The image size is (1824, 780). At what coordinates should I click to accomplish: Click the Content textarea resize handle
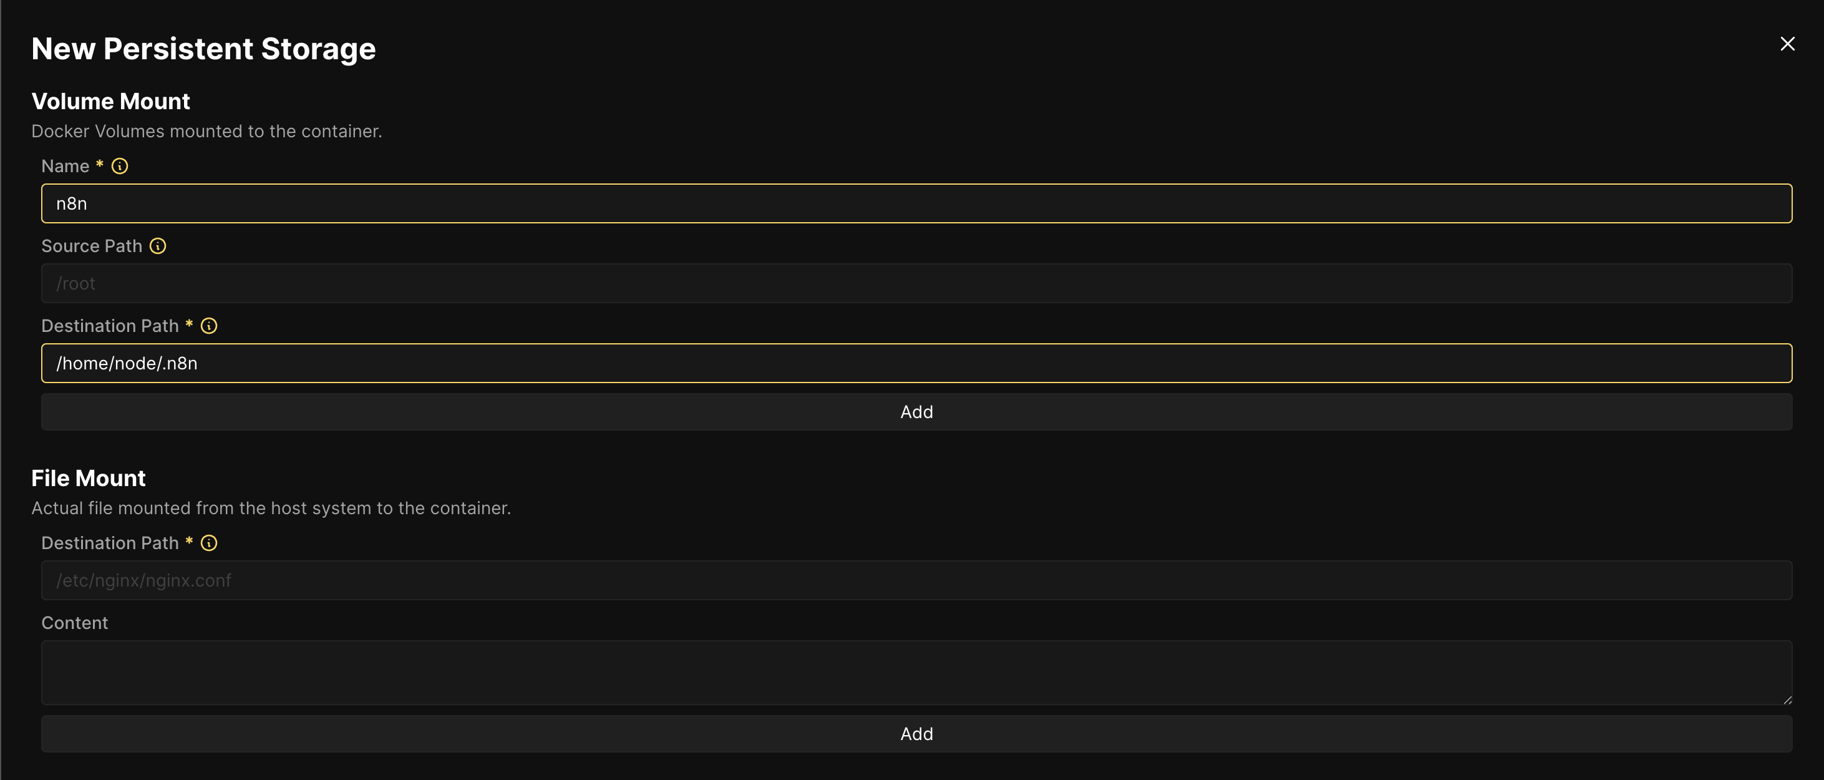point(1787,700)
